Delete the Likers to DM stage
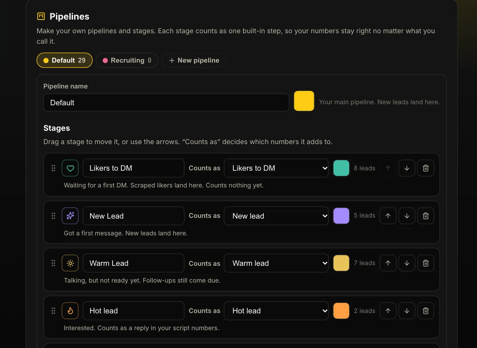The height and width of the screenshot is (348, 477). point(426,168)
